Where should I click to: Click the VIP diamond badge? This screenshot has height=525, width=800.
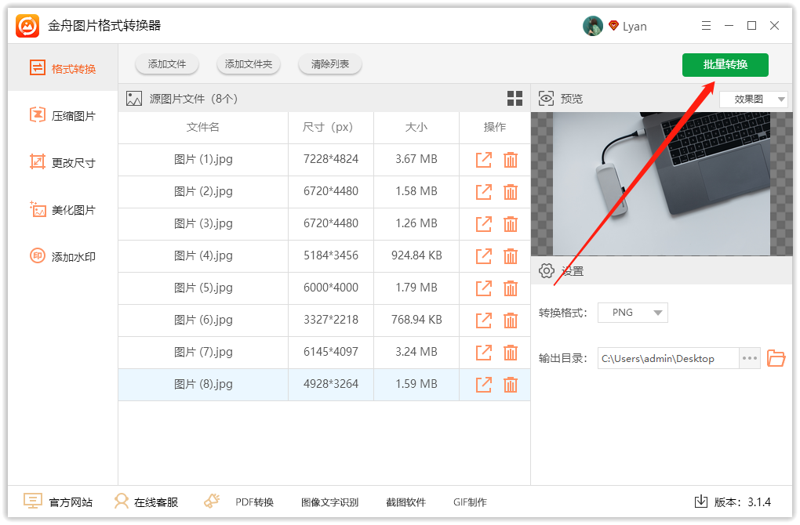(x=613, y=26)
